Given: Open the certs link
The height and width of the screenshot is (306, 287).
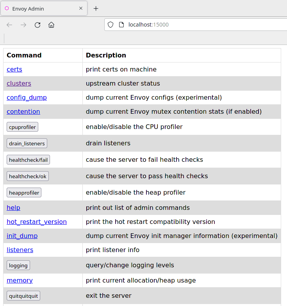Looking at the screenshot, I should tap(14, 70).
